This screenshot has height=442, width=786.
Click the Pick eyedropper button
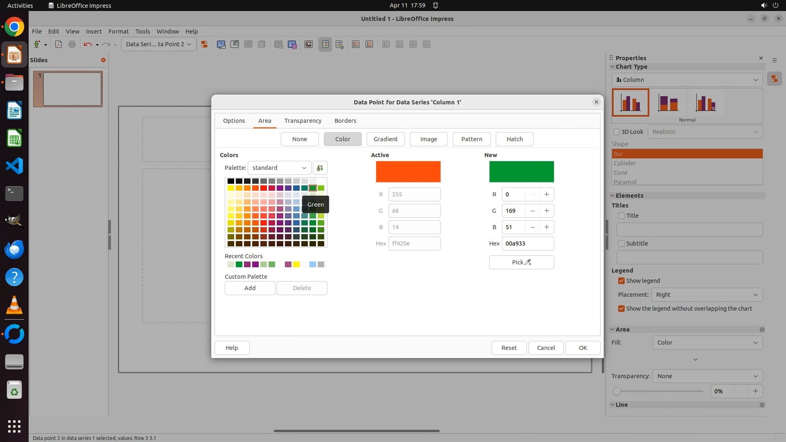pos(521,262)
